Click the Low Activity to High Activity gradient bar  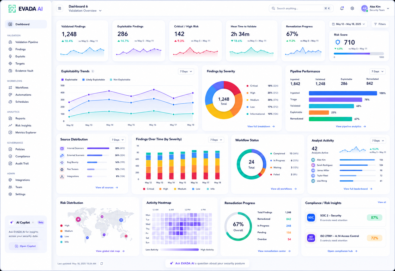[x=179, y=250]
